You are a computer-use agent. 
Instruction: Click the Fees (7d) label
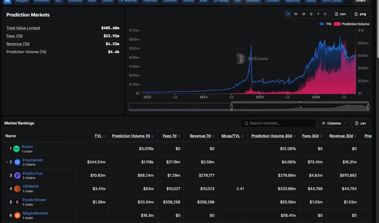[x=14, y=36]
